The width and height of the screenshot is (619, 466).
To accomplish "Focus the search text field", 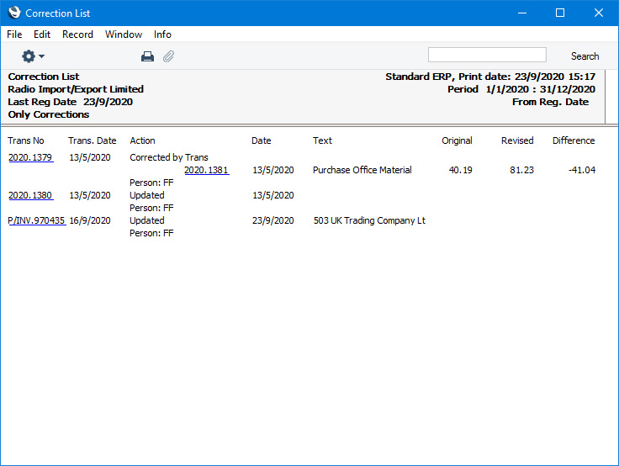I will (x=487, y=56).
